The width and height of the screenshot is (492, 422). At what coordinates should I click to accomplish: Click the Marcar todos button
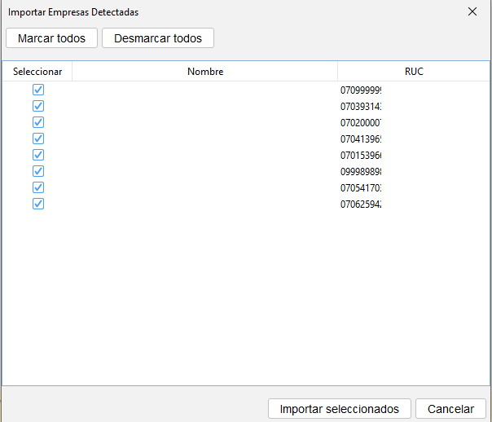tap(51, 38)
